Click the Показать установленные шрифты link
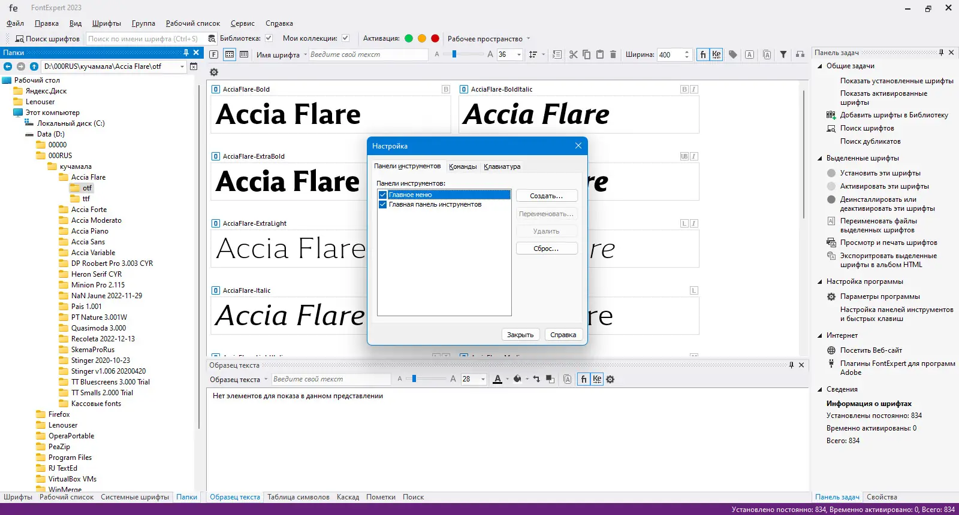The image size is (959, 515). [x=897, y=81]
